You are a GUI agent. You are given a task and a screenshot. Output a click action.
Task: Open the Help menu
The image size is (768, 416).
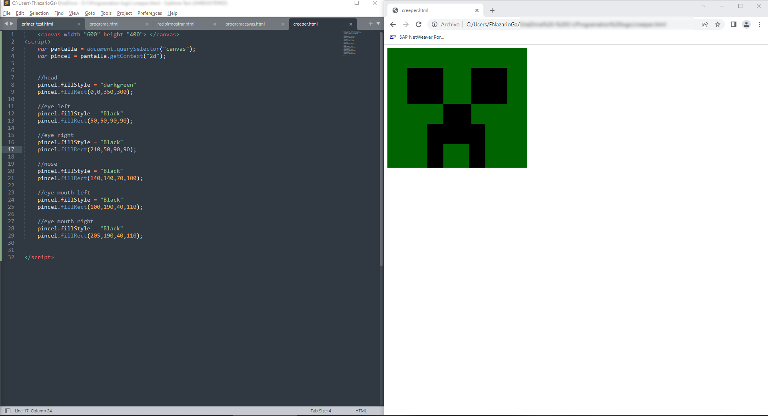172,13
